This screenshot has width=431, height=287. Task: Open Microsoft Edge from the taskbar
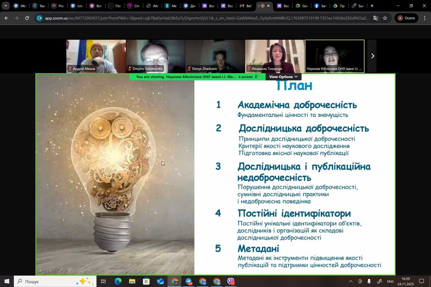118,282
